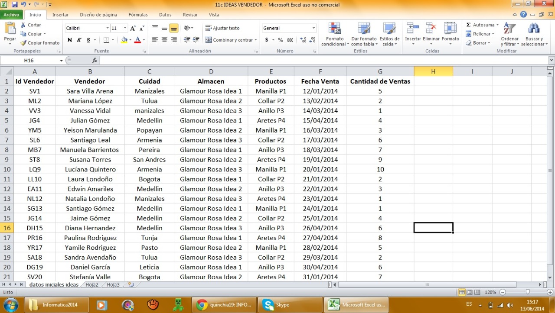Align text to the top of cell
555x313 pixels.
tap(155, 28)
